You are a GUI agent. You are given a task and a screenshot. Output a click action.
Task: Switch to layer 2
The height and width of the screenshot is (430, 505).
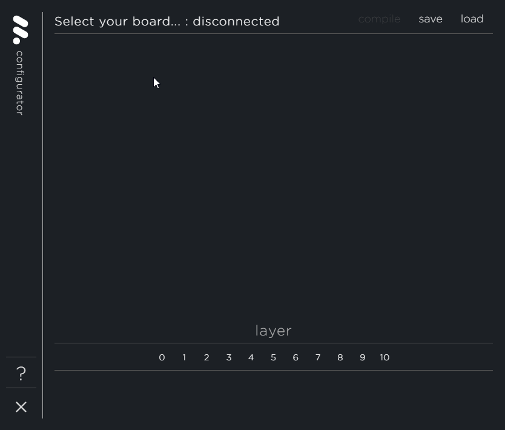pos(206,357)
